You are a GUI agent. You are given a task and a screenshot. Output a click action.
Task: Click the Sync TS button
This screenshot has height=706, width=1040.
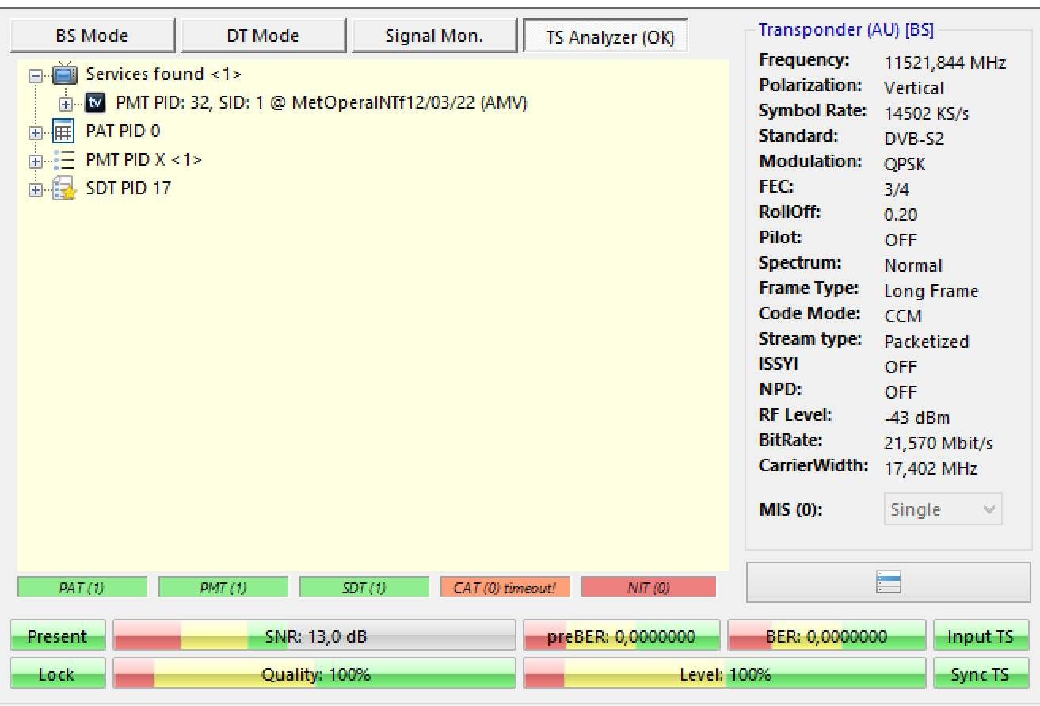click(x=981, y=674)
